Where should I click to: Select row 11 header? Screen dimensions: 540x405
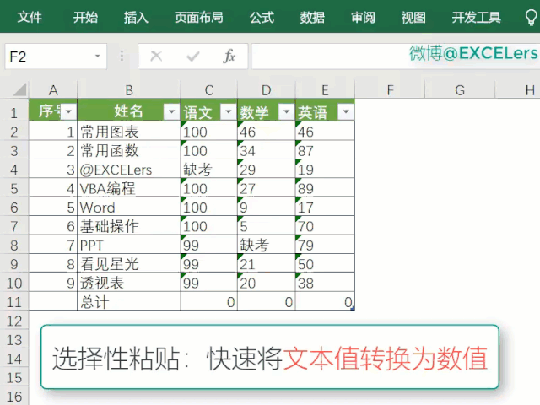tap(14, 302)
